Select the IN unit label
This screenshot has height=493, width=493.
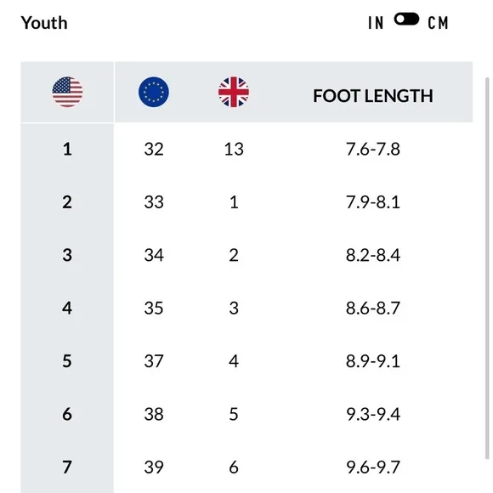tap(376, 23)
